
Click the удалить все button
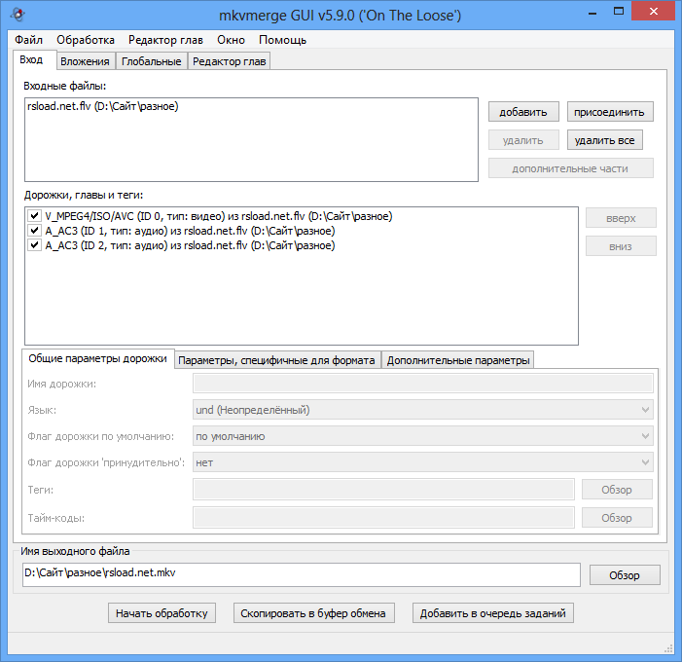click(x=604, y=140)
